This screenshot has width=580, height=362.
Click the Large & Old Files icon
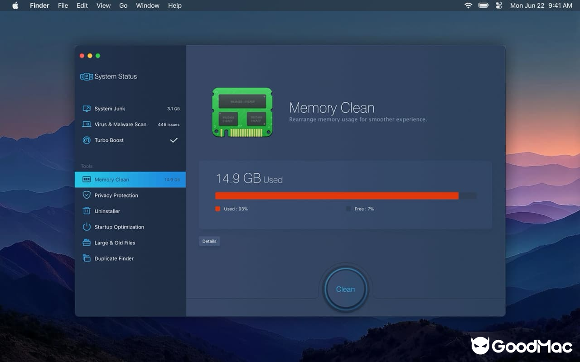coord(87,243)
